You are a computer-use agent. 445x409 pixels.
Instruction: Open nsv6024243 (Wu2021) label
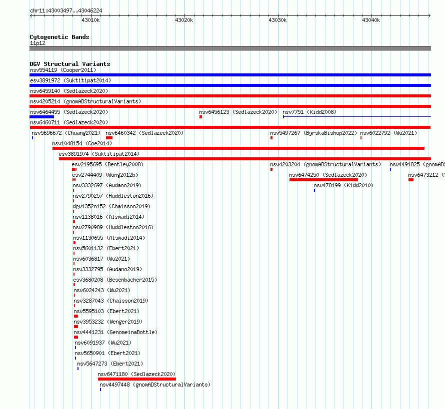tap(102, 290)
